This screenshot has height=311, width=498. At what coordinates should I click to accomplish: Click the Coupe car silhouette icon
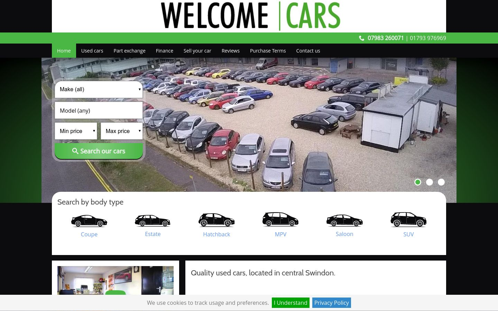point(89,221)
